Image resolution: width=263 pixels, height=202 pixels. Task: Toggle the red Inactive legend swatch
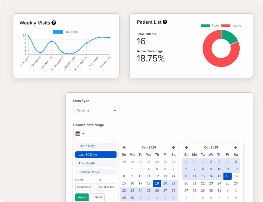coord(226,26)
